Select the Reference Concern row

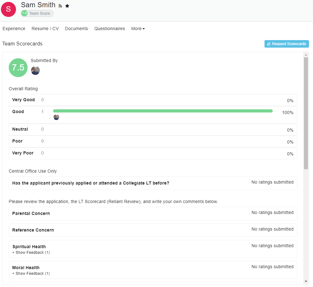[x=33, y=230]
